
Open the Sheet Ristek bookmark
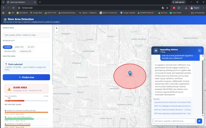click(x=175, y=13)
